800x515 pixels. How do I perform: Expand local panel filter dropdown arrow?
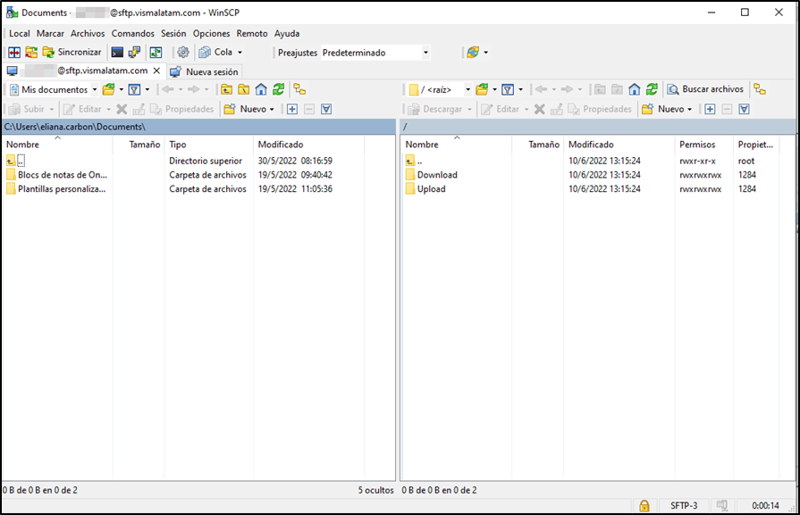coord(147,90)
